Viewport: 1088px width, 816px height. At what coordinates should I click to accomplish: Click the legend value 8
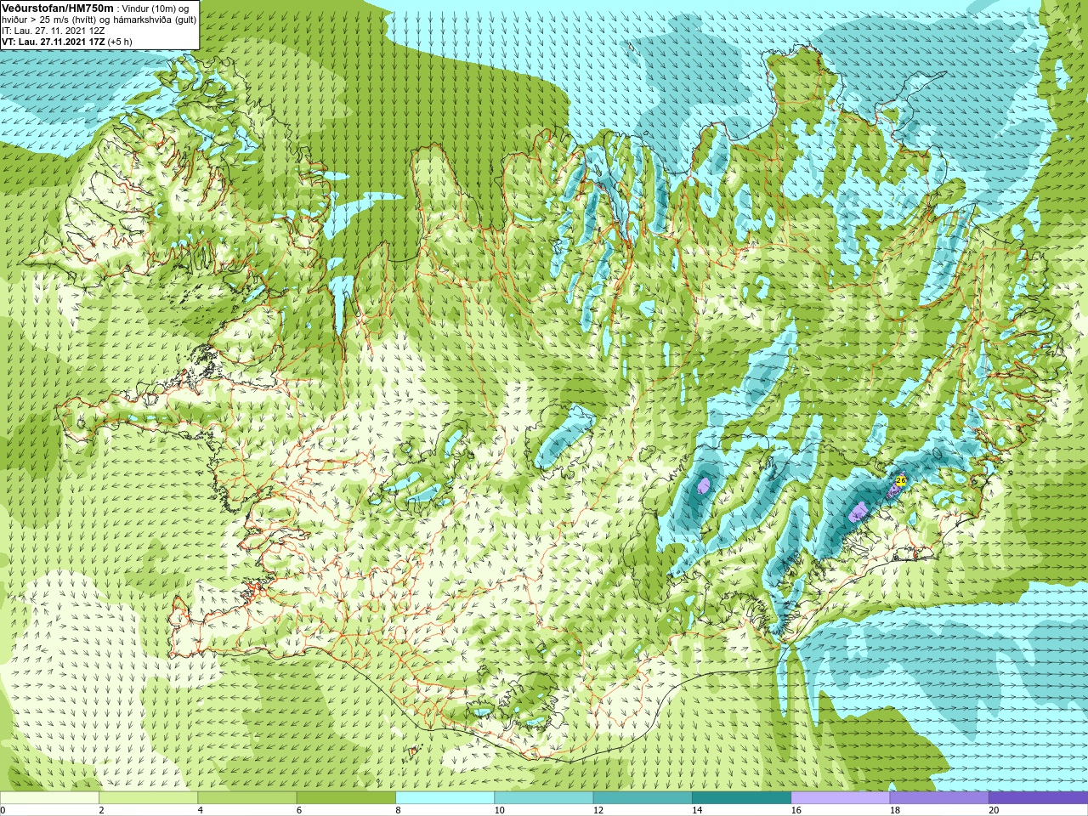point(398,810)
